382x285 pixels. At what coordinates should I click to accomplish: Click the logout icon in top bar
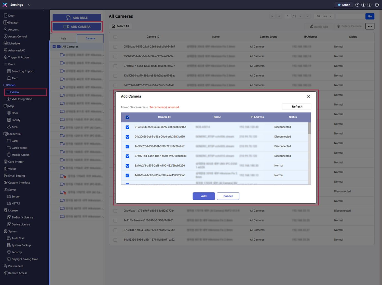point(377,5)
